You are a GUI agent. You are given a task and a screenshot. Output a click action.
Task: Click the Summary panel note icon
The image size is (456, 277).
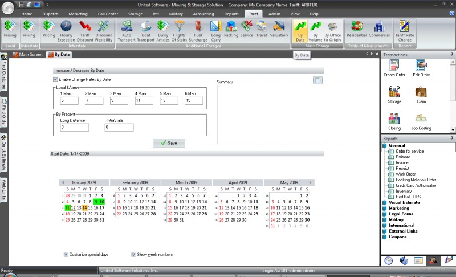point(317,80)
